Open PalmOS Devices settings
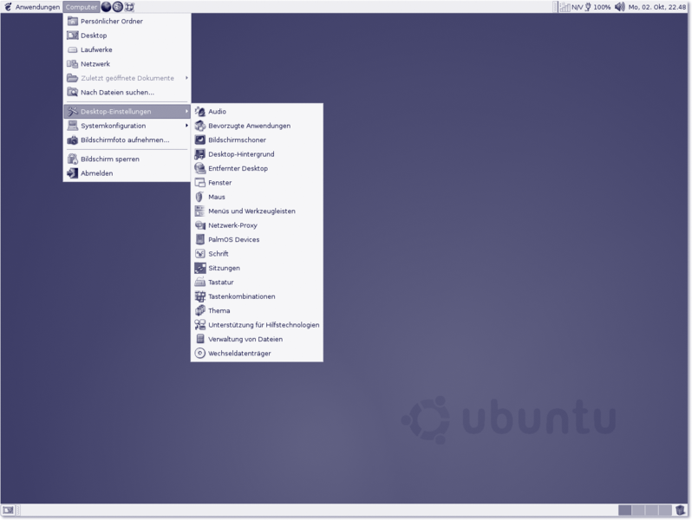 tap(233, 239)
